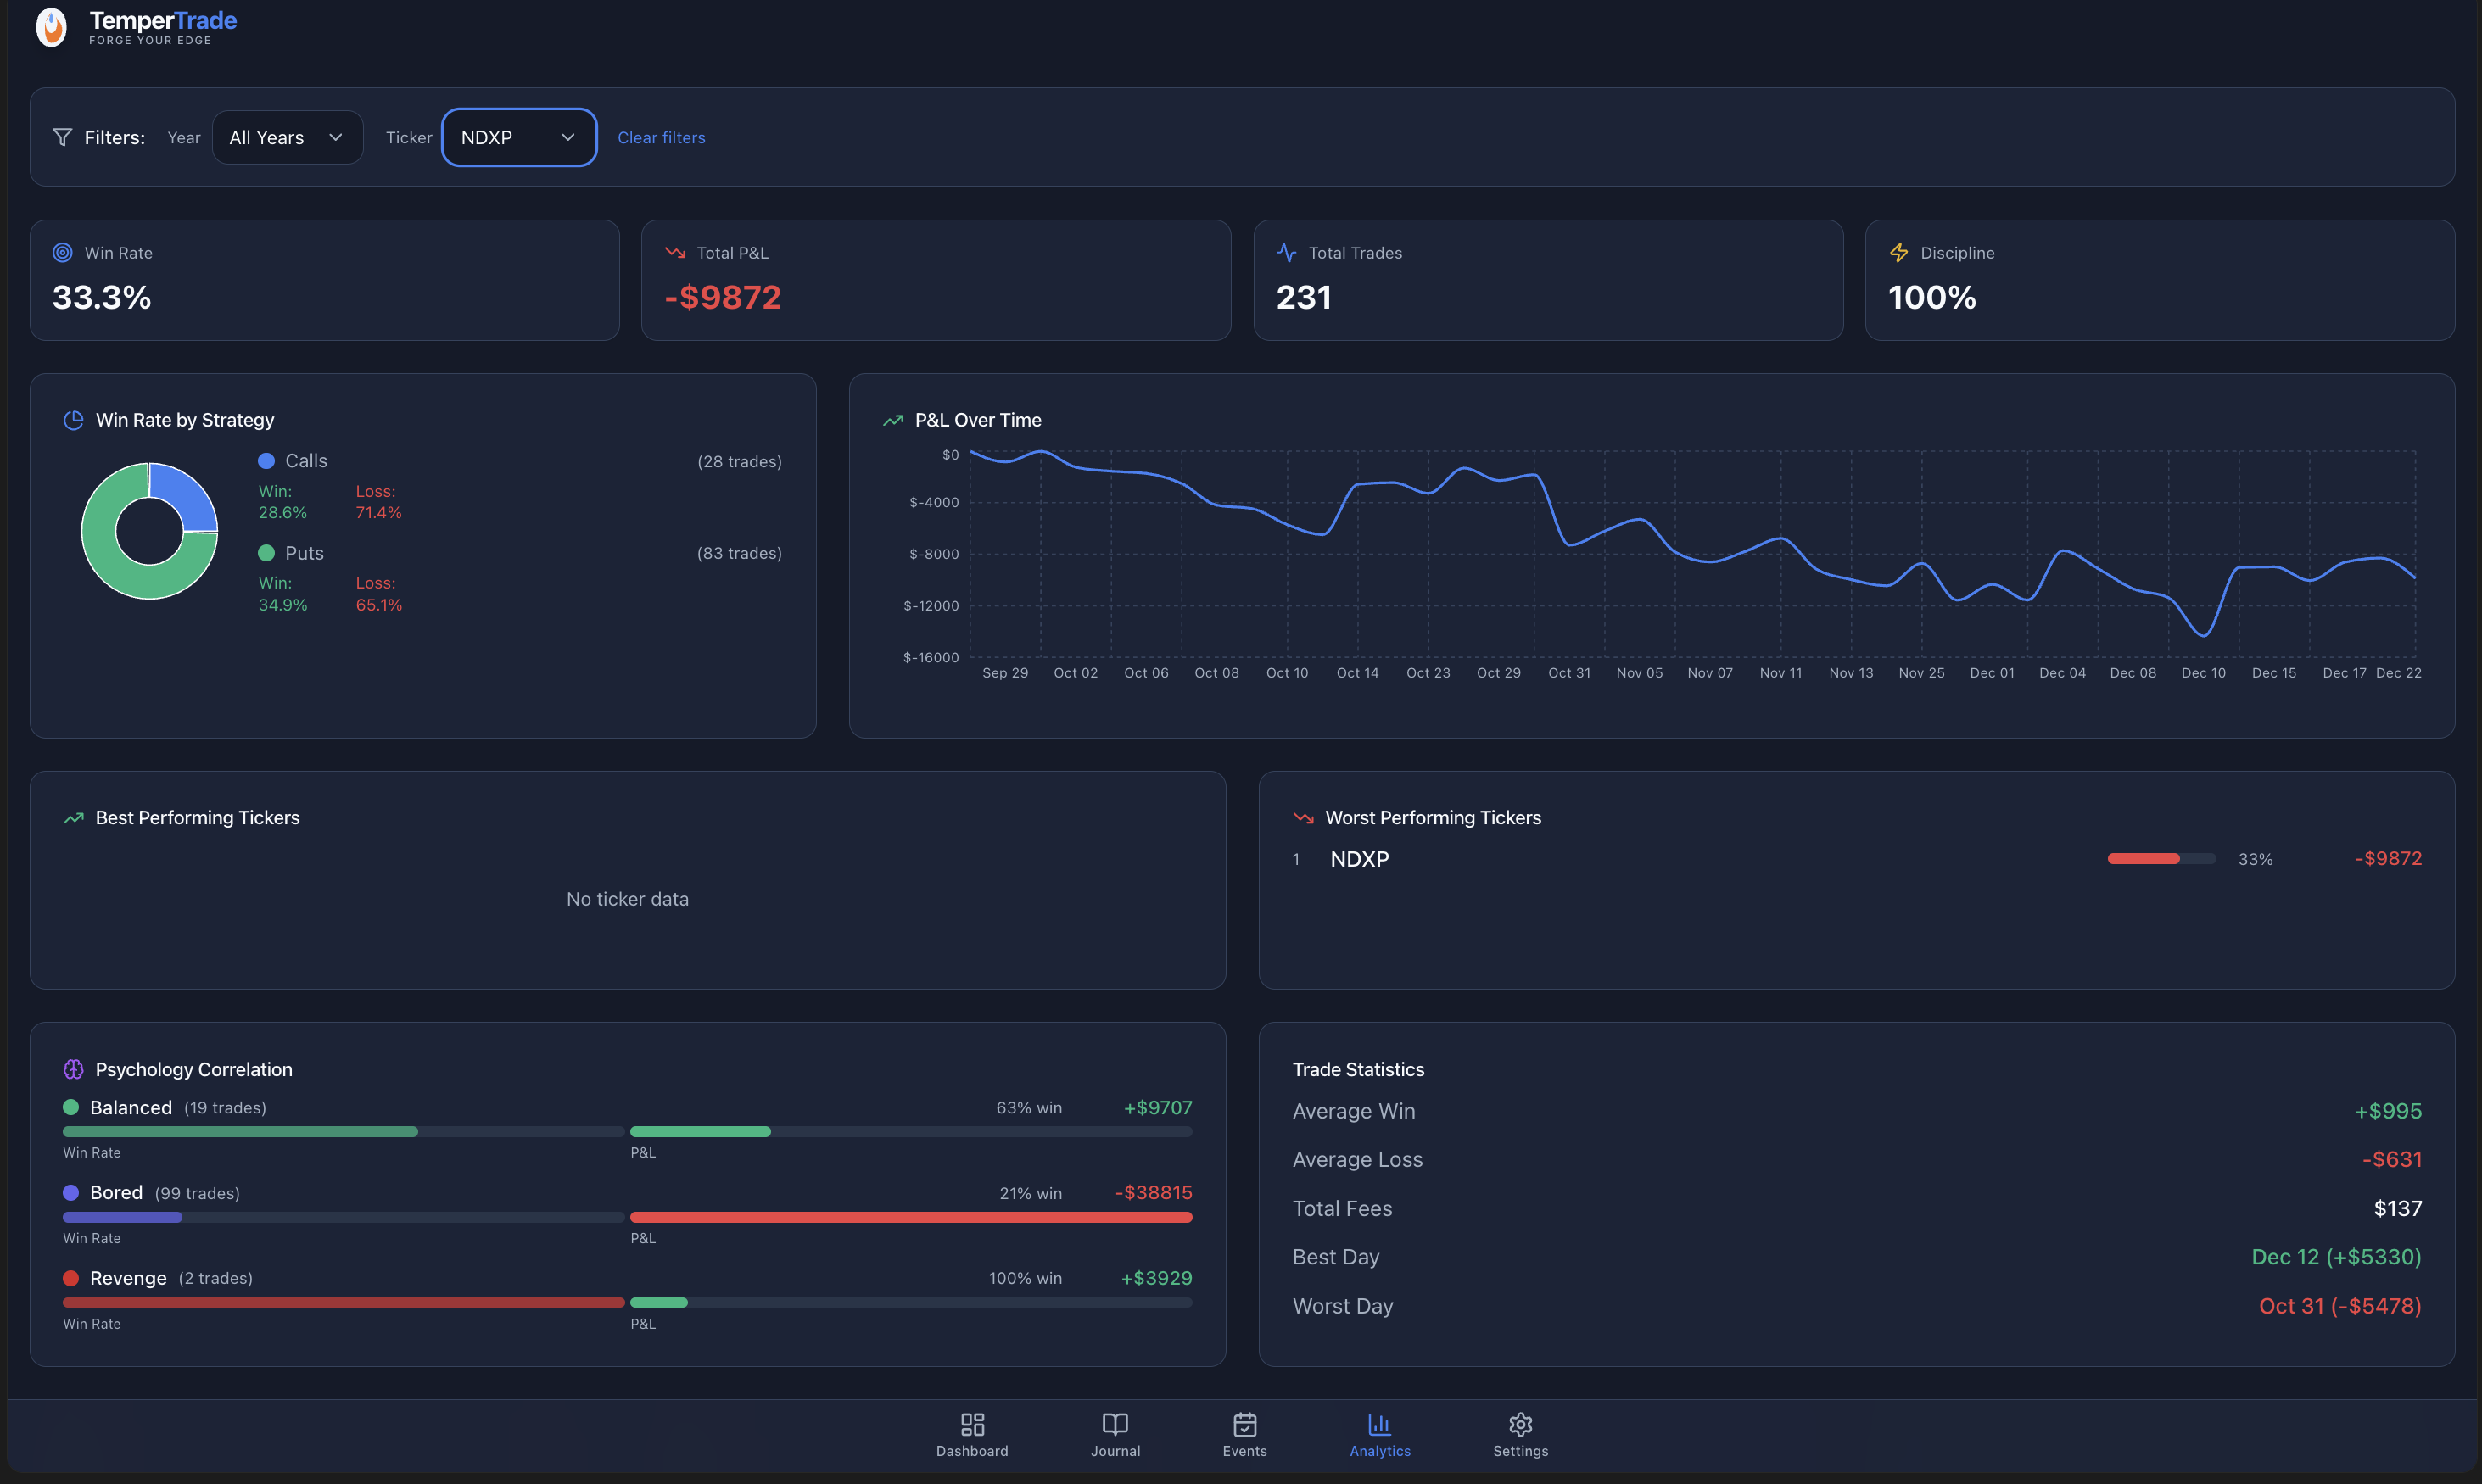The height and width of the screenshot is (1484, 2482).
Task: Click the Win Rate target icon
Action: pos(61,252)
